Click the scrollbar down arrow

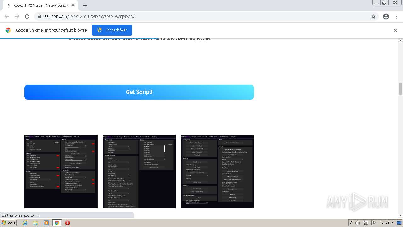click(400, 215)
